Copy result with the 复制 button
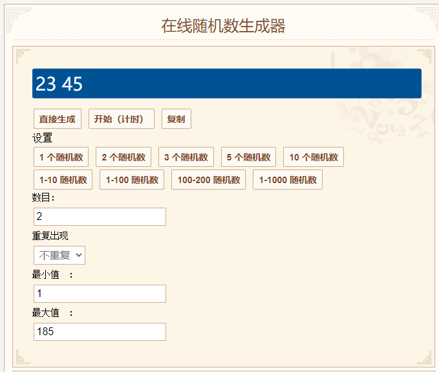 pyautogui.click(x=177, y=119)
